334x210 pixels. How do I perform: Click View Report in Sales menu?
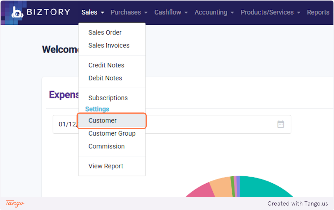coord(112,166)
